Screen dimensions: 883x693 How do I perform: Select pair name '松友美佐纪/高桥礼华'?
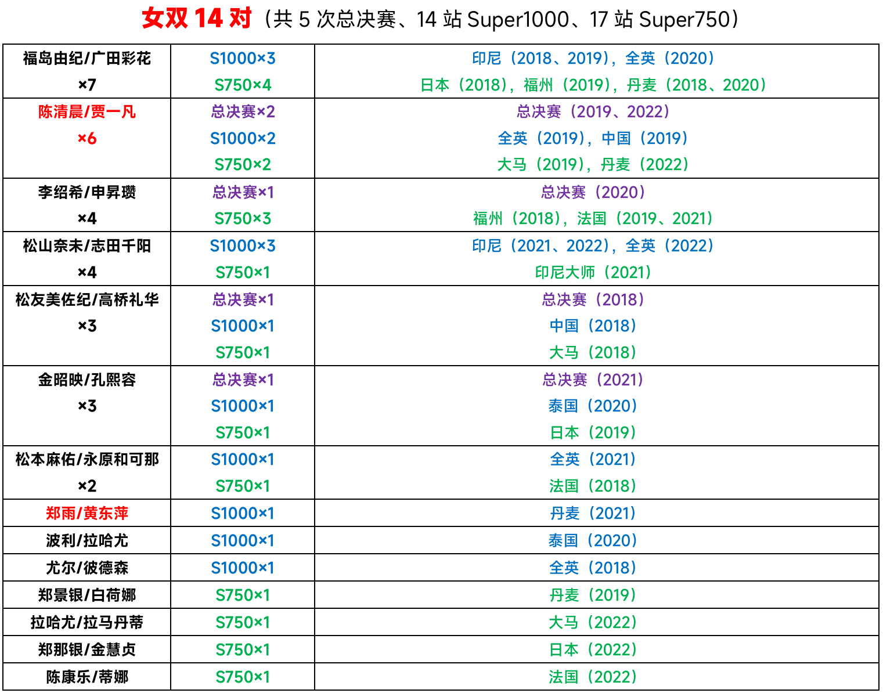click(87, 299)
